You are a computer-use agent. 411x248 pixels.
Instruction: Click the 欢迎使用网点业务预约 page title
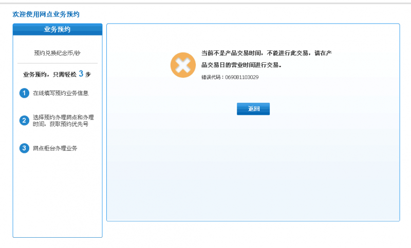click(x=46, y=14)
